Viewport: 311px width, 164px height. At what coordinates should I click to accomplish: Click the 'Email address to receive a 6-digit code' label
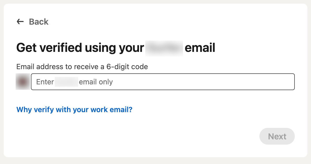82,67
